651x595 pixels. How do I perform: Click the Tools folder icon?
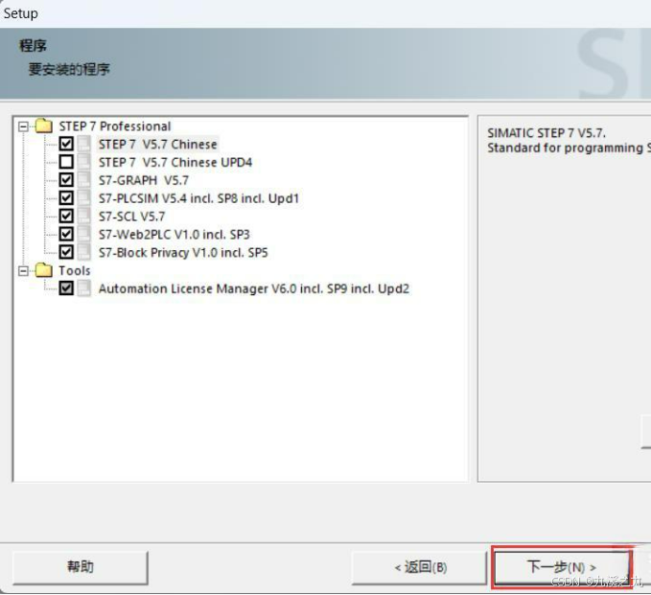coord(43,270)
